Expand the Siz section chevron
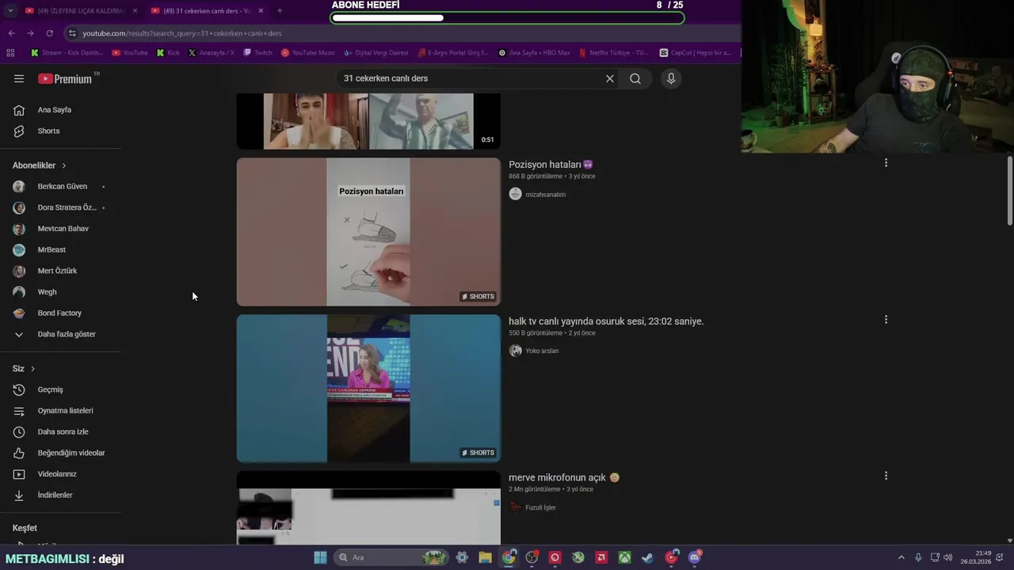 click(32, 369)
